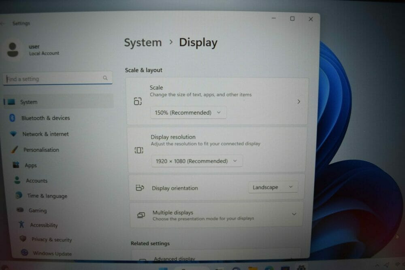Click the search magnifier icon
Viewport: 405px width, 270px height.
pyautogui.click(x=105, y=78)
